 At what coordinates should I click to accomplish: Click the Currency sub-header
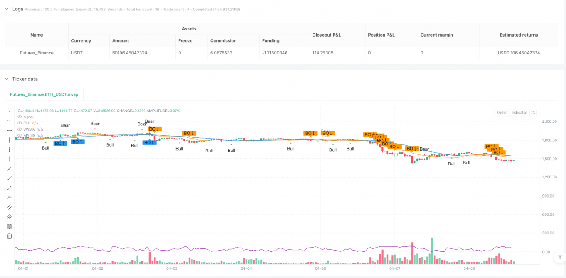tap(81, 41)
